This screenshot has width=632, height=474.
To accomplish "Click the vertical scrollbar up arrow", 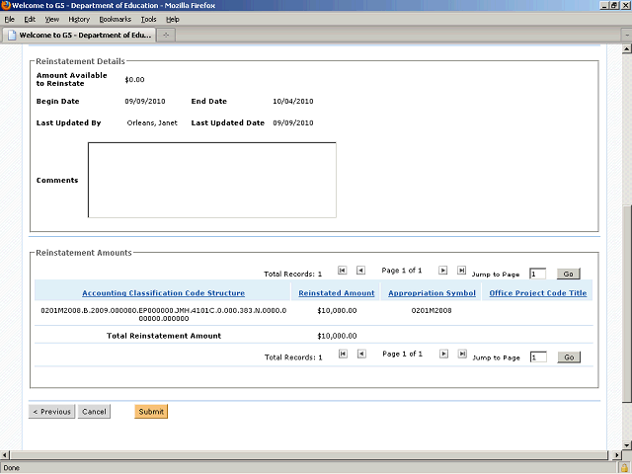I will pos(626,49).
